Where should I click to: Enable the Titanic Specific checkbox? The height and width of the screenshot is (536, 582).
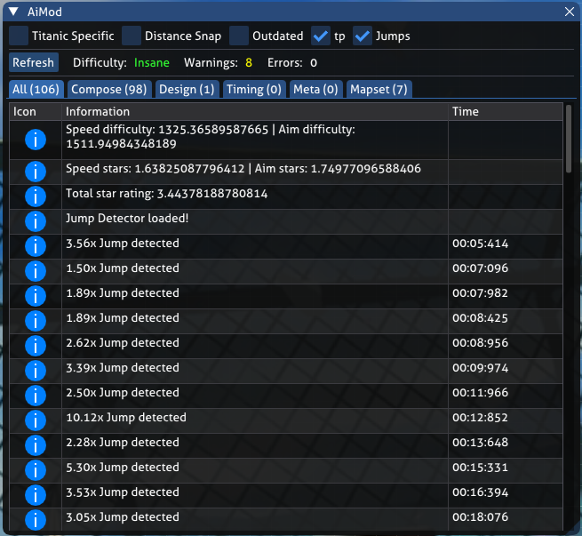19,36
